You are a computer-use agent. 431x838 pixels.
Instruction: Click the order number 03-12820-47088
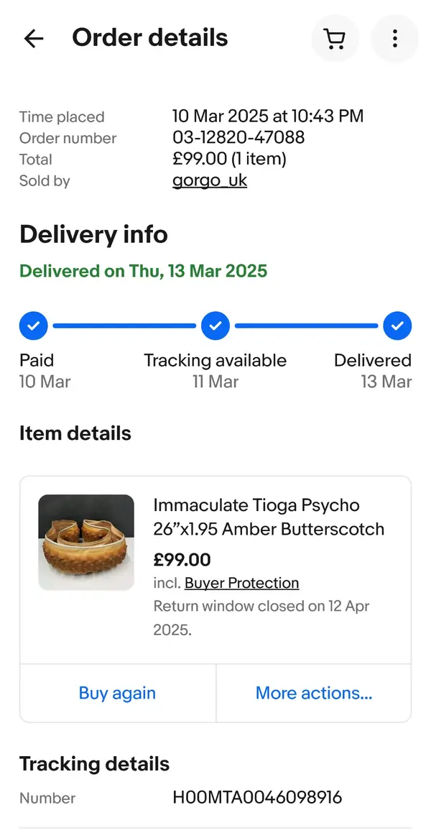pos(238,137)
